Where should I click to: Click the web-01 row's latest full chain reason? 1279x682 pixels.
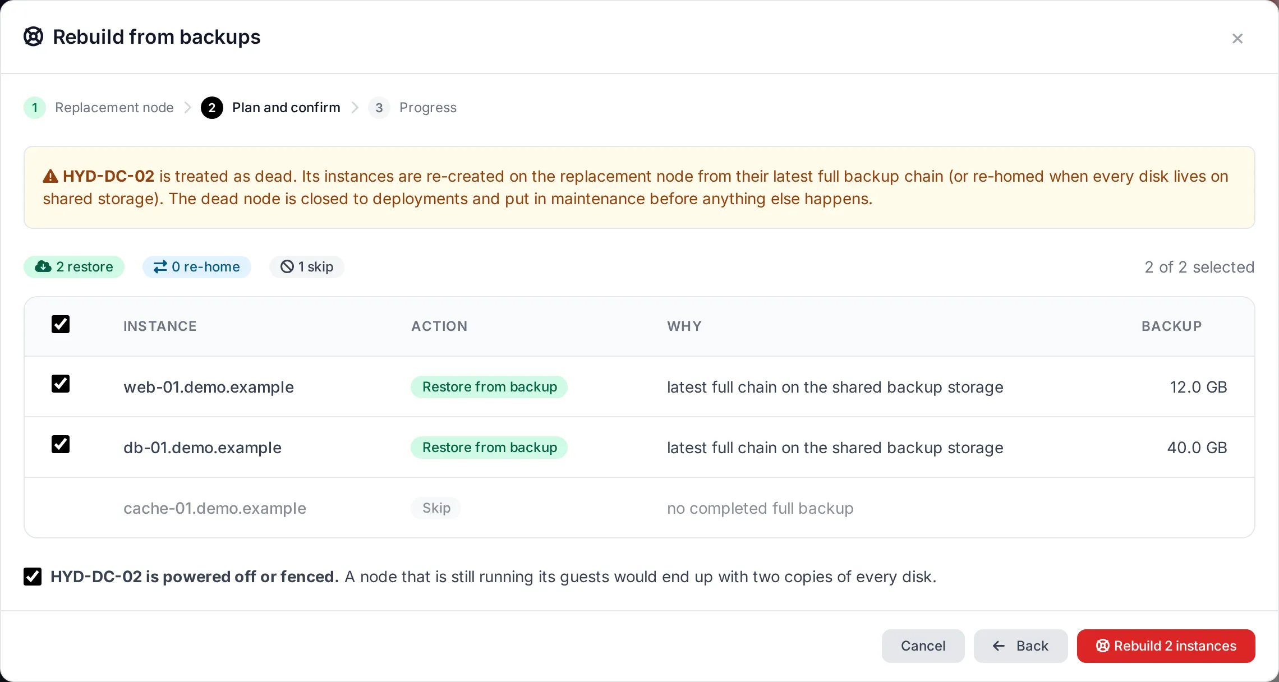[835, 387]
